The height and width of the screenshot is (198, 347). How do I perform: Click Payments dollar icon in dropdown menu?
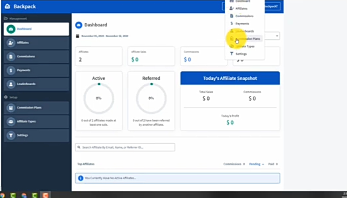(x=231, y=23)
